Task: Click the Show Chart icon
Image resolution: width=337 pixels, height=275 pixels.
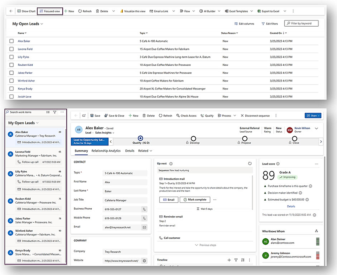Action: point(19,11)
